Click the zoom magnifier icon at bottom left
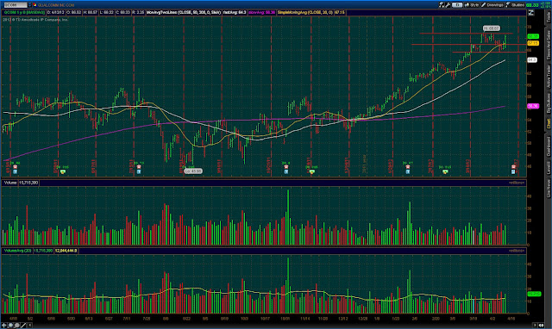552x329 pixels. pos(16,326)
